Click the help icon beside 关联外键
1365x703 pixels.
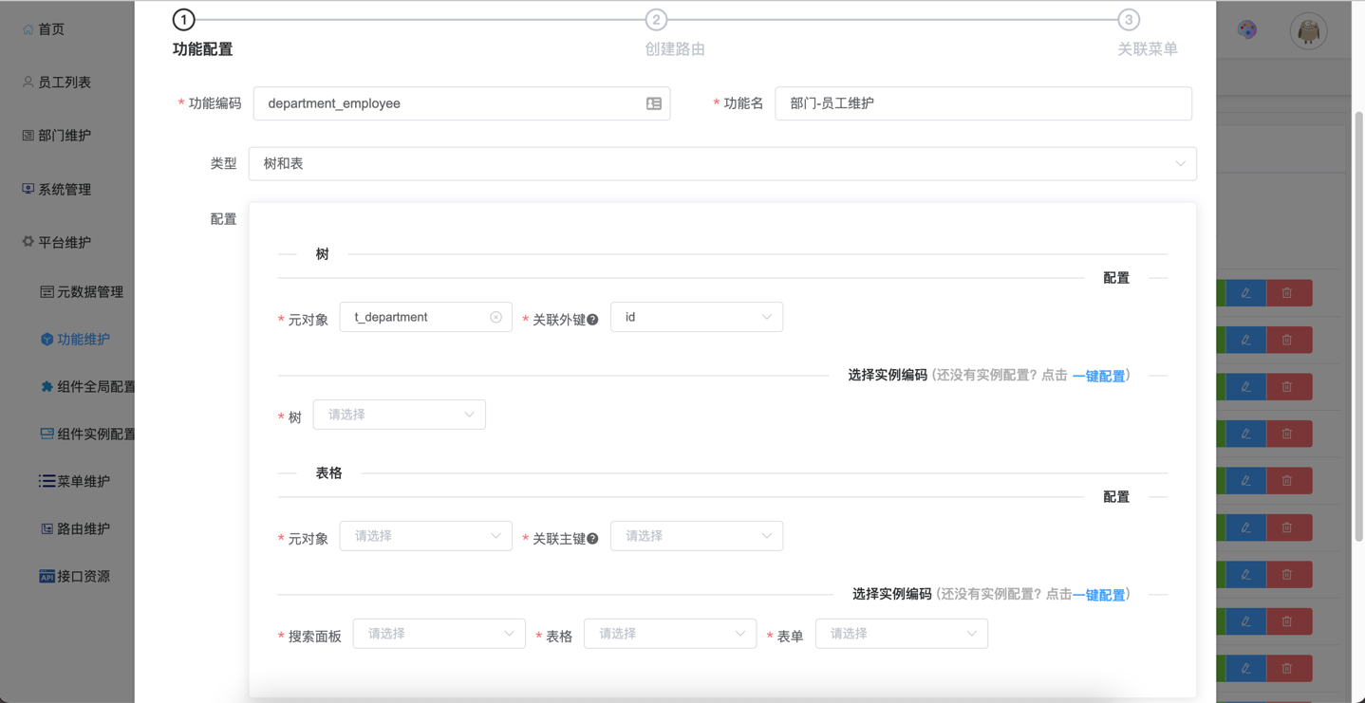[x=592, y=320]
